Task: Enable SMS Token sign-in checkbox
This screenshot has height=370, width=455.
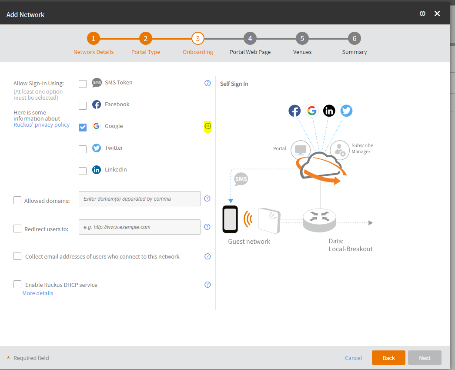Action: click(83, 84)
